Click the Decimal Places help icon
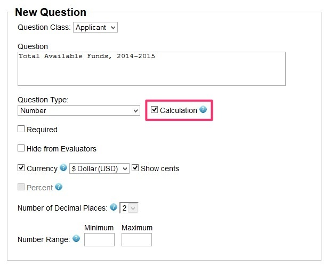The width and height of the screenshot is (330, 265). click(114, 207)
